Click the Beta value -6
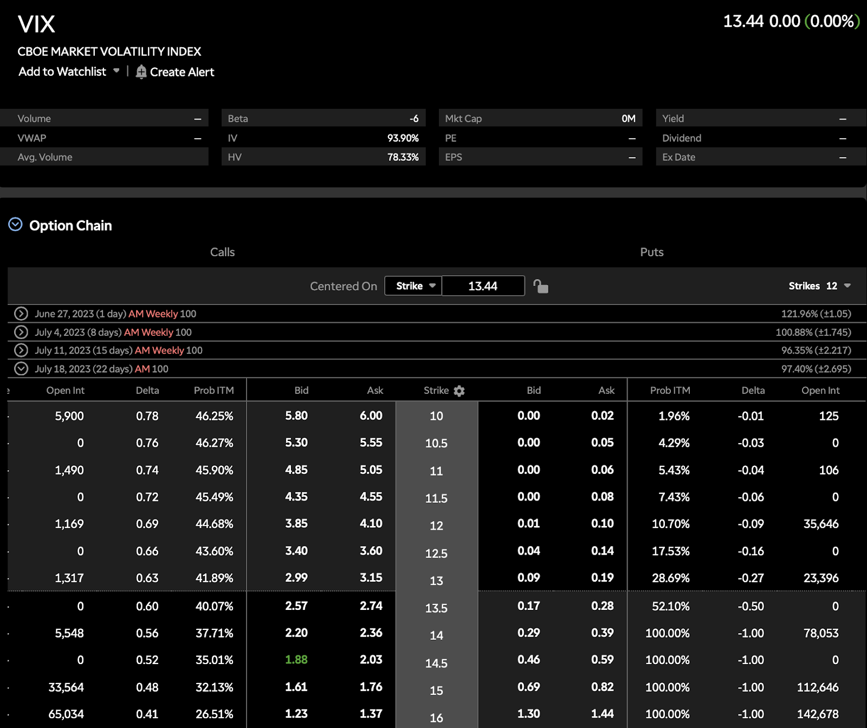The width and height of the screenshot is (867, 728). click(414, 119)
